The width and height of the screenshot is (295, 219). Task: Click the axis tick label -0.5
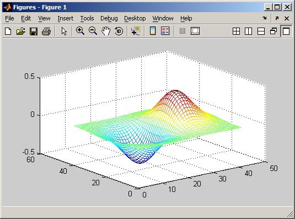point(29,152)
